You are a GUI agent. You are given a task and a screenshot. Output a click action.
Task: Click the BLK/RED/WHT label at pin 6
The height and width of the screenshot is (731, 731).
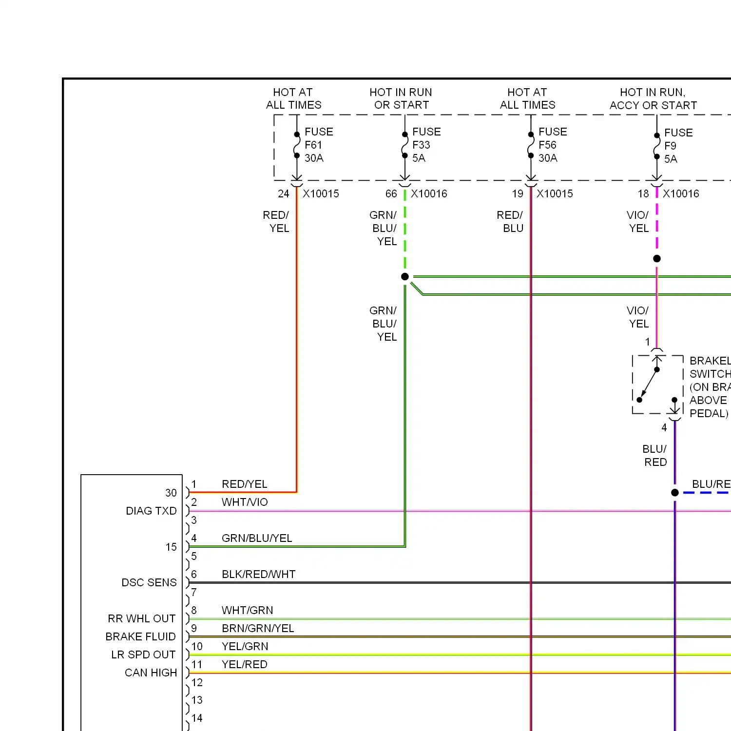(259, 574)
